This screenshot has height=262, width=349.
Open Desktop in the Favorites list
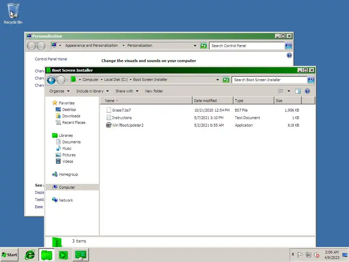[69, 110]
